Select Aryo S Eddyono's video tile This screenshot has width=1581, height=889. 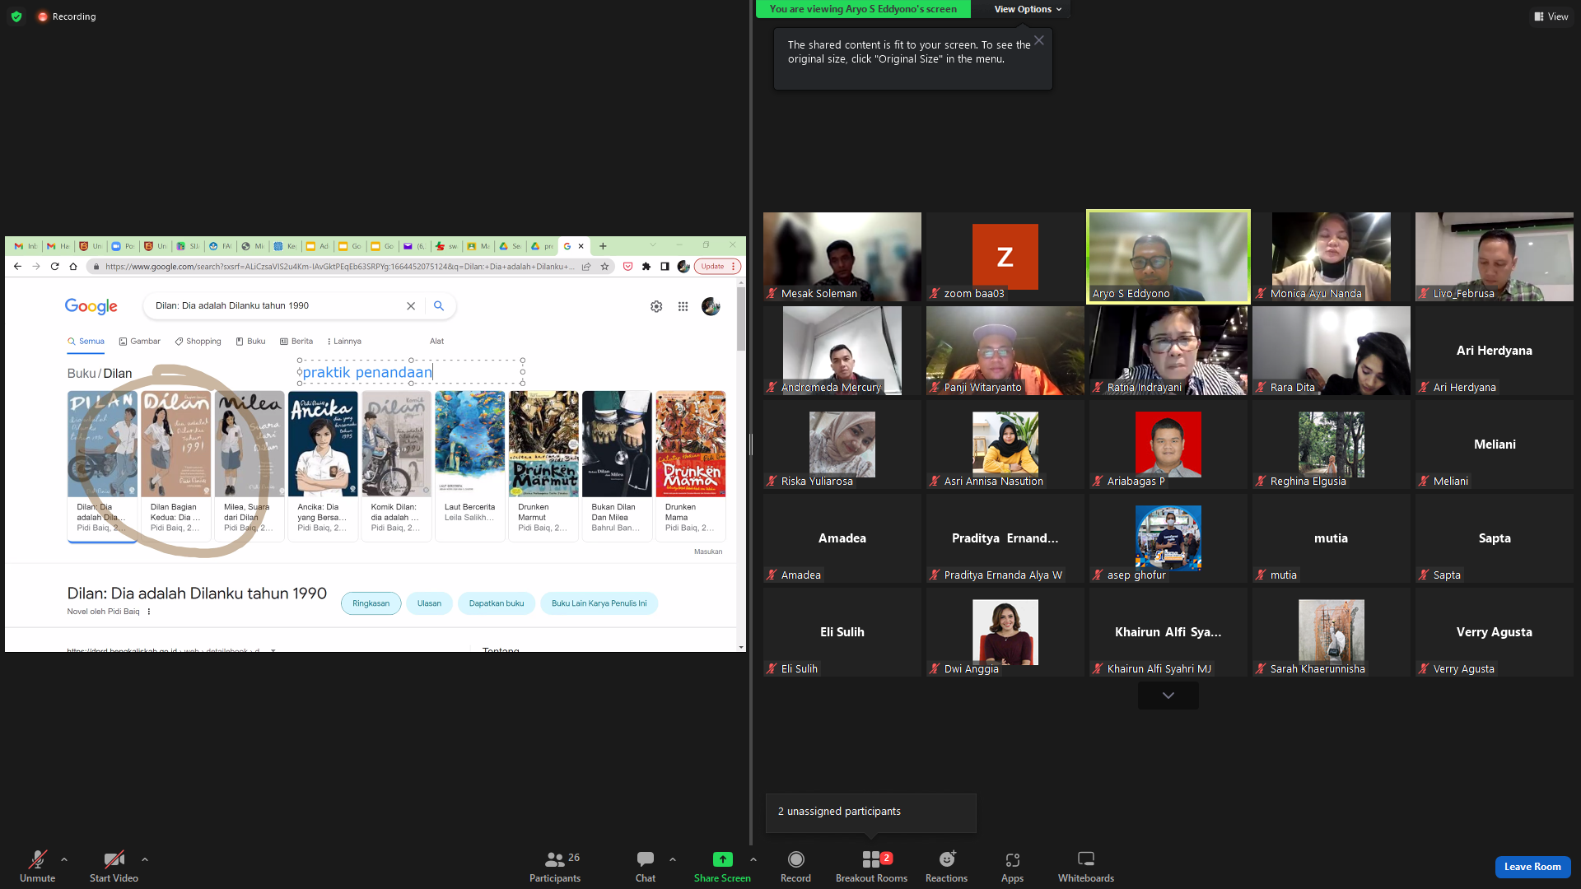[1168, 257]
